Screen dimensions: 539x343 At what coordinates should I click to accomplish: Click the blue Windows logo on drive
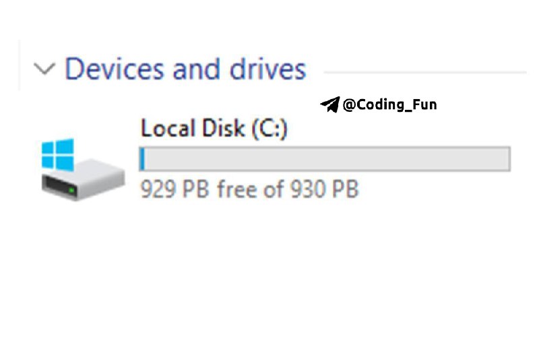[x=58, y=155]
